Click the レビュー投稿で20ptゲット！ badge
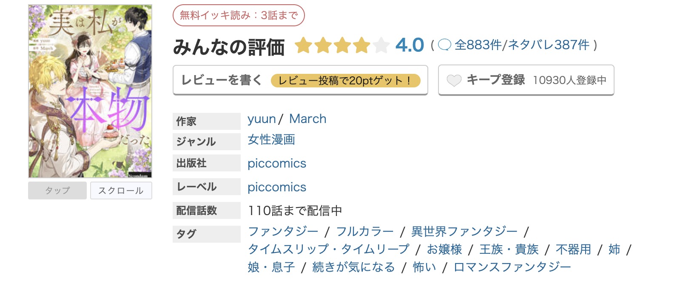This screenshot has width=683, height=297. 346,80
